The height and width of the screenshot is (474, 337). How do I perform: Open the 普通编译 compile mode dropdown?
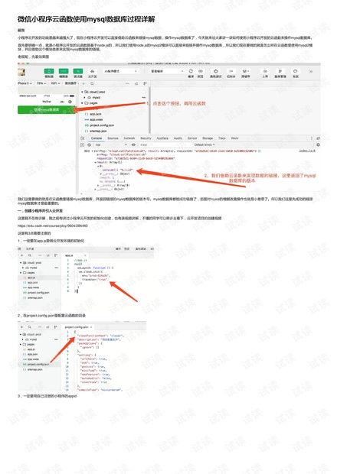click(167, 71)
